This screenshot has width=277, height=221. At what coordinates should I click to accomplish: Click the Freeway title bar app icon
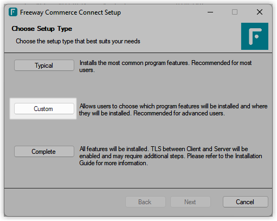click(13, 12)
